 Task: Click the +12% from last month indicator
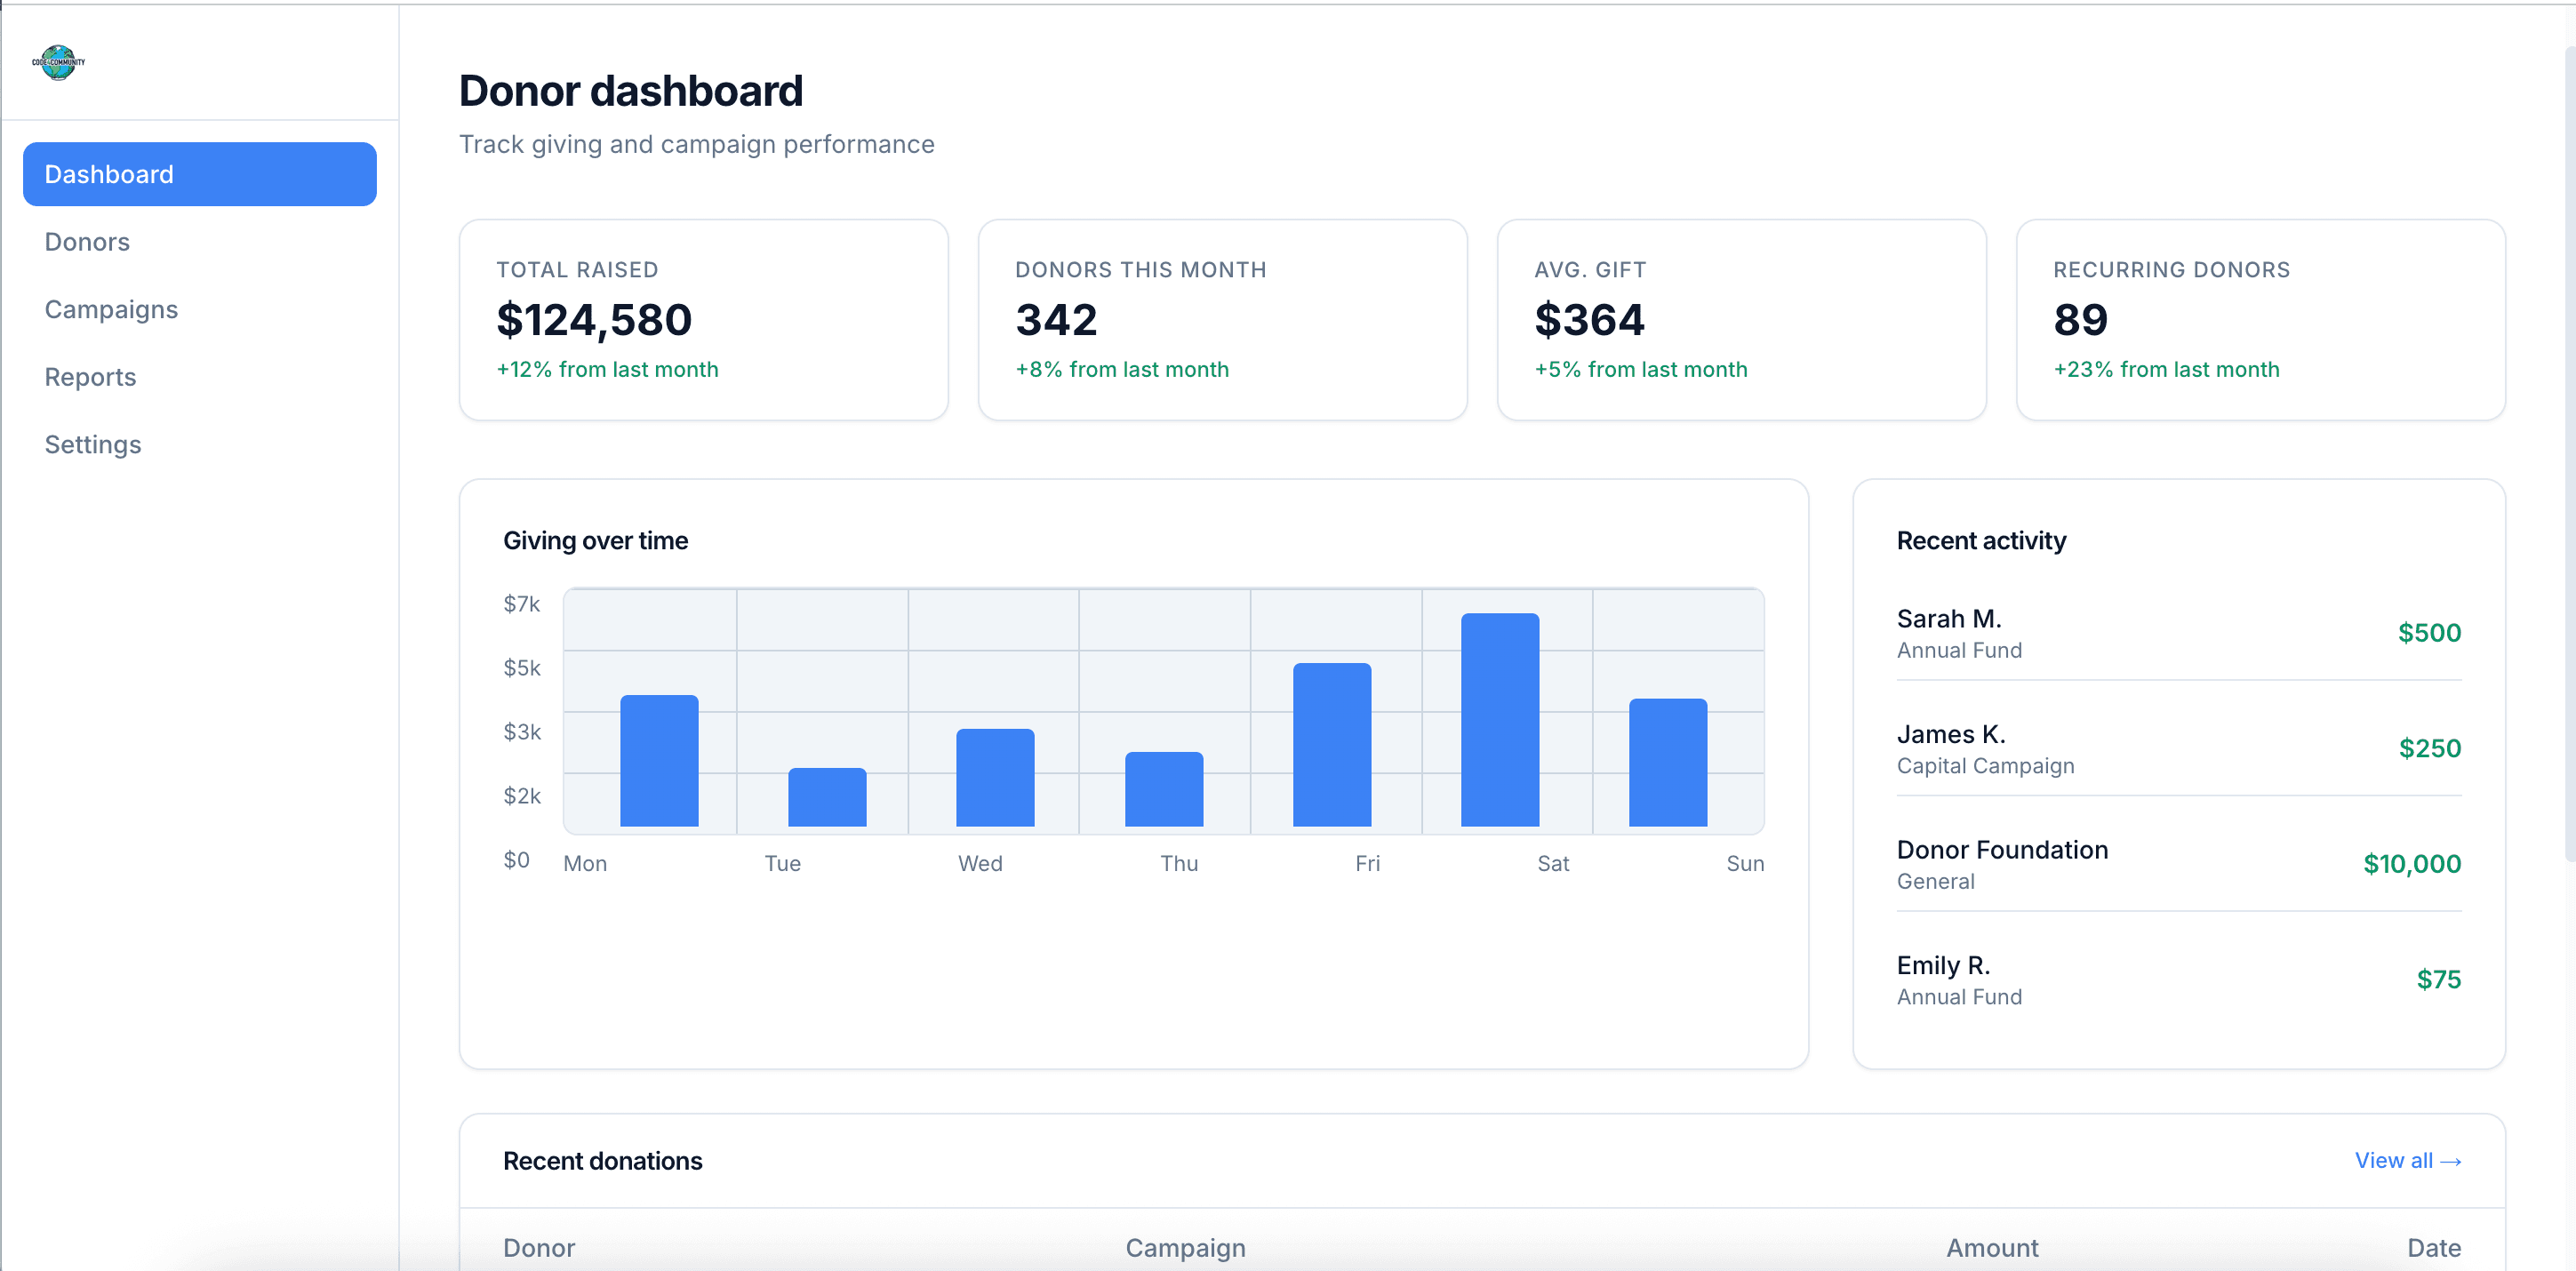tap(607, 369)
